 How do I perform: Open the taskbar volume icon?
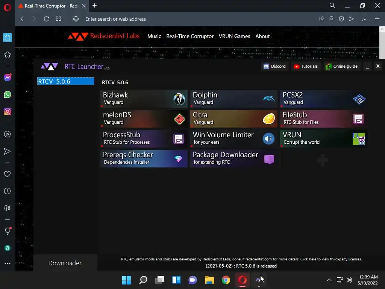point(349,280)
